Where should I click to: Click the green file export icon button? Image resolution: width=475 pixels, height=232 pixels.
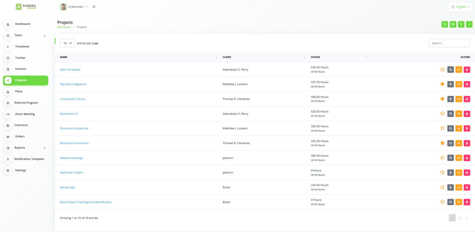[445, 24]
